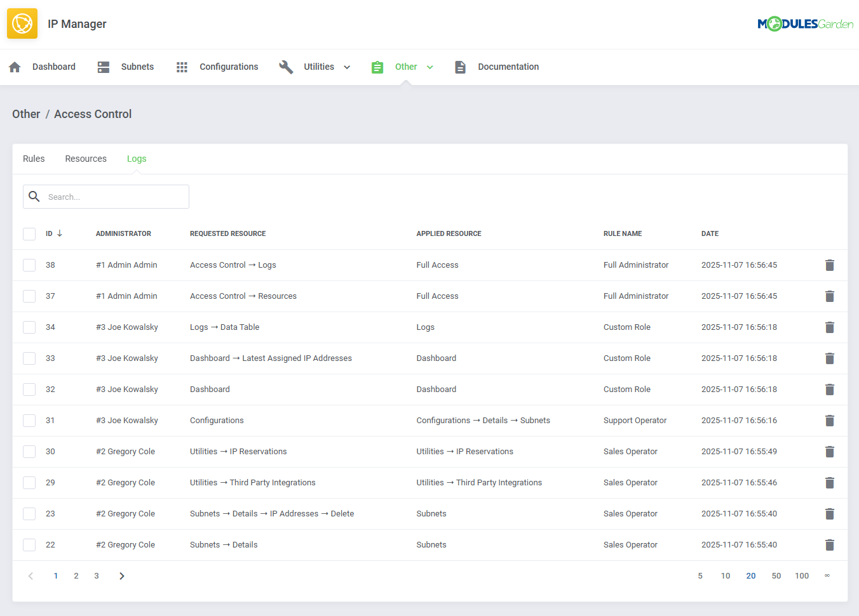Open Documentation via its page icon
859x616 pixels.
[460, 66]
